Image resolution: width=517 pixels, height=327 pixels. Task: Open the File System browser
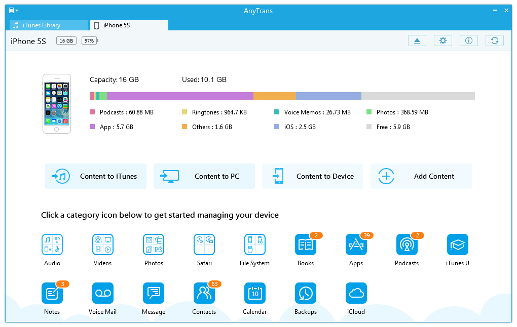[254, 244]
